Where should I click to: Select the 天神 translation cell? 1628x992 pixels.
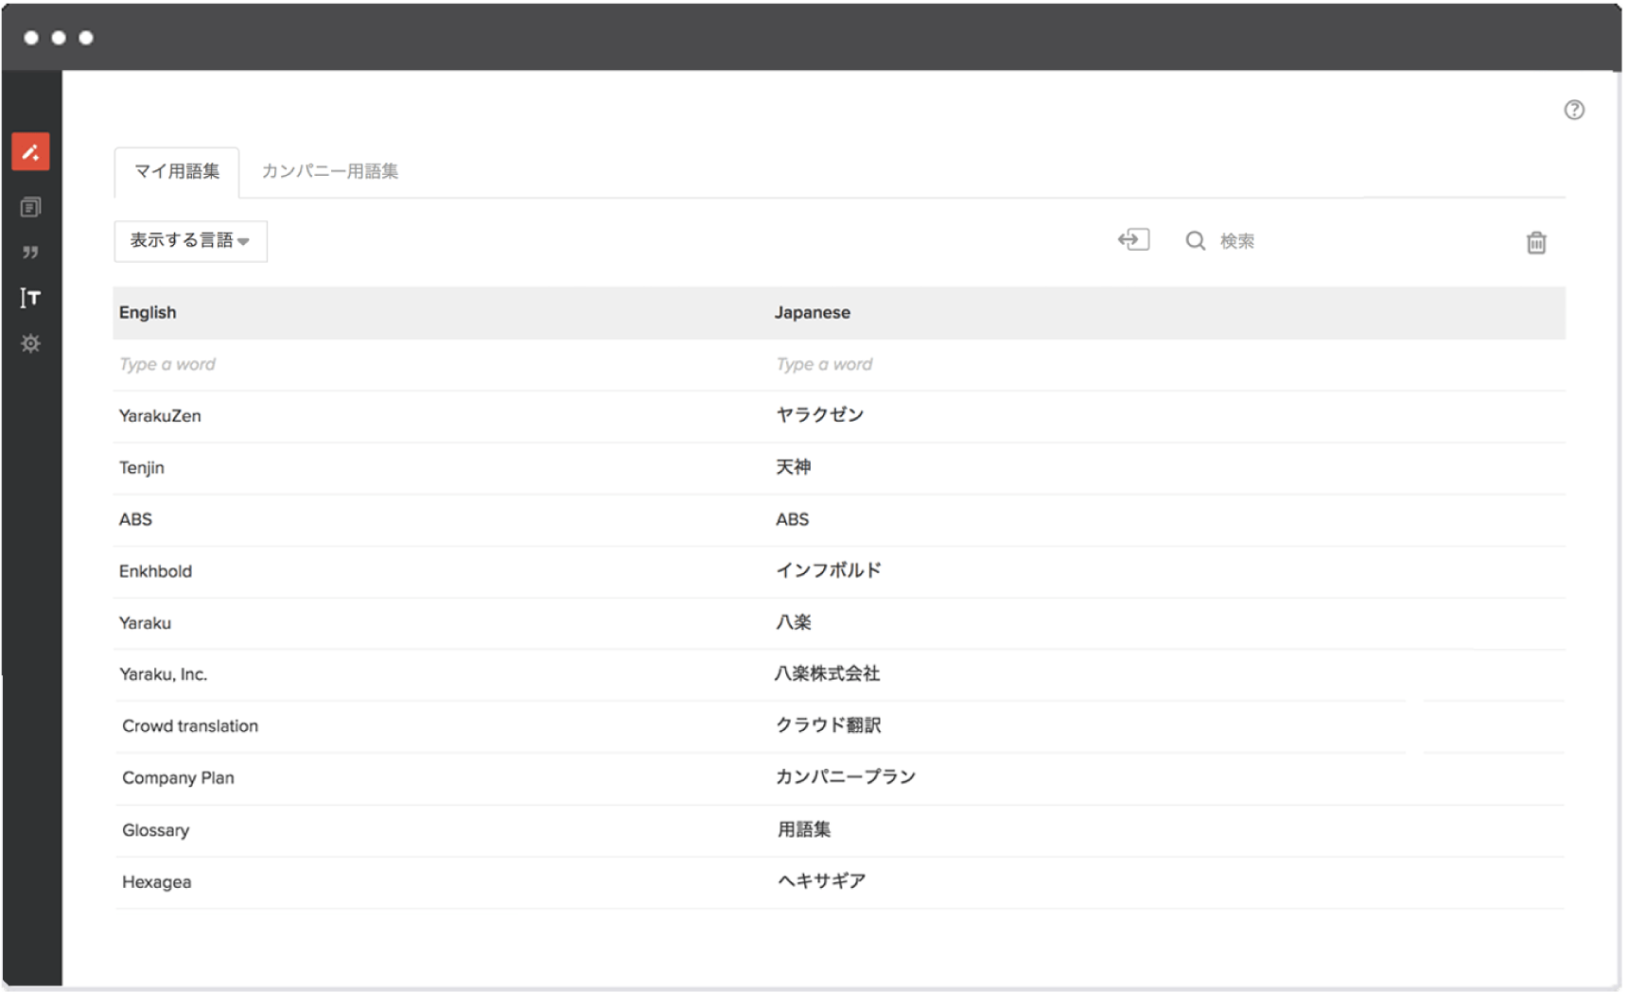point(794,467)
